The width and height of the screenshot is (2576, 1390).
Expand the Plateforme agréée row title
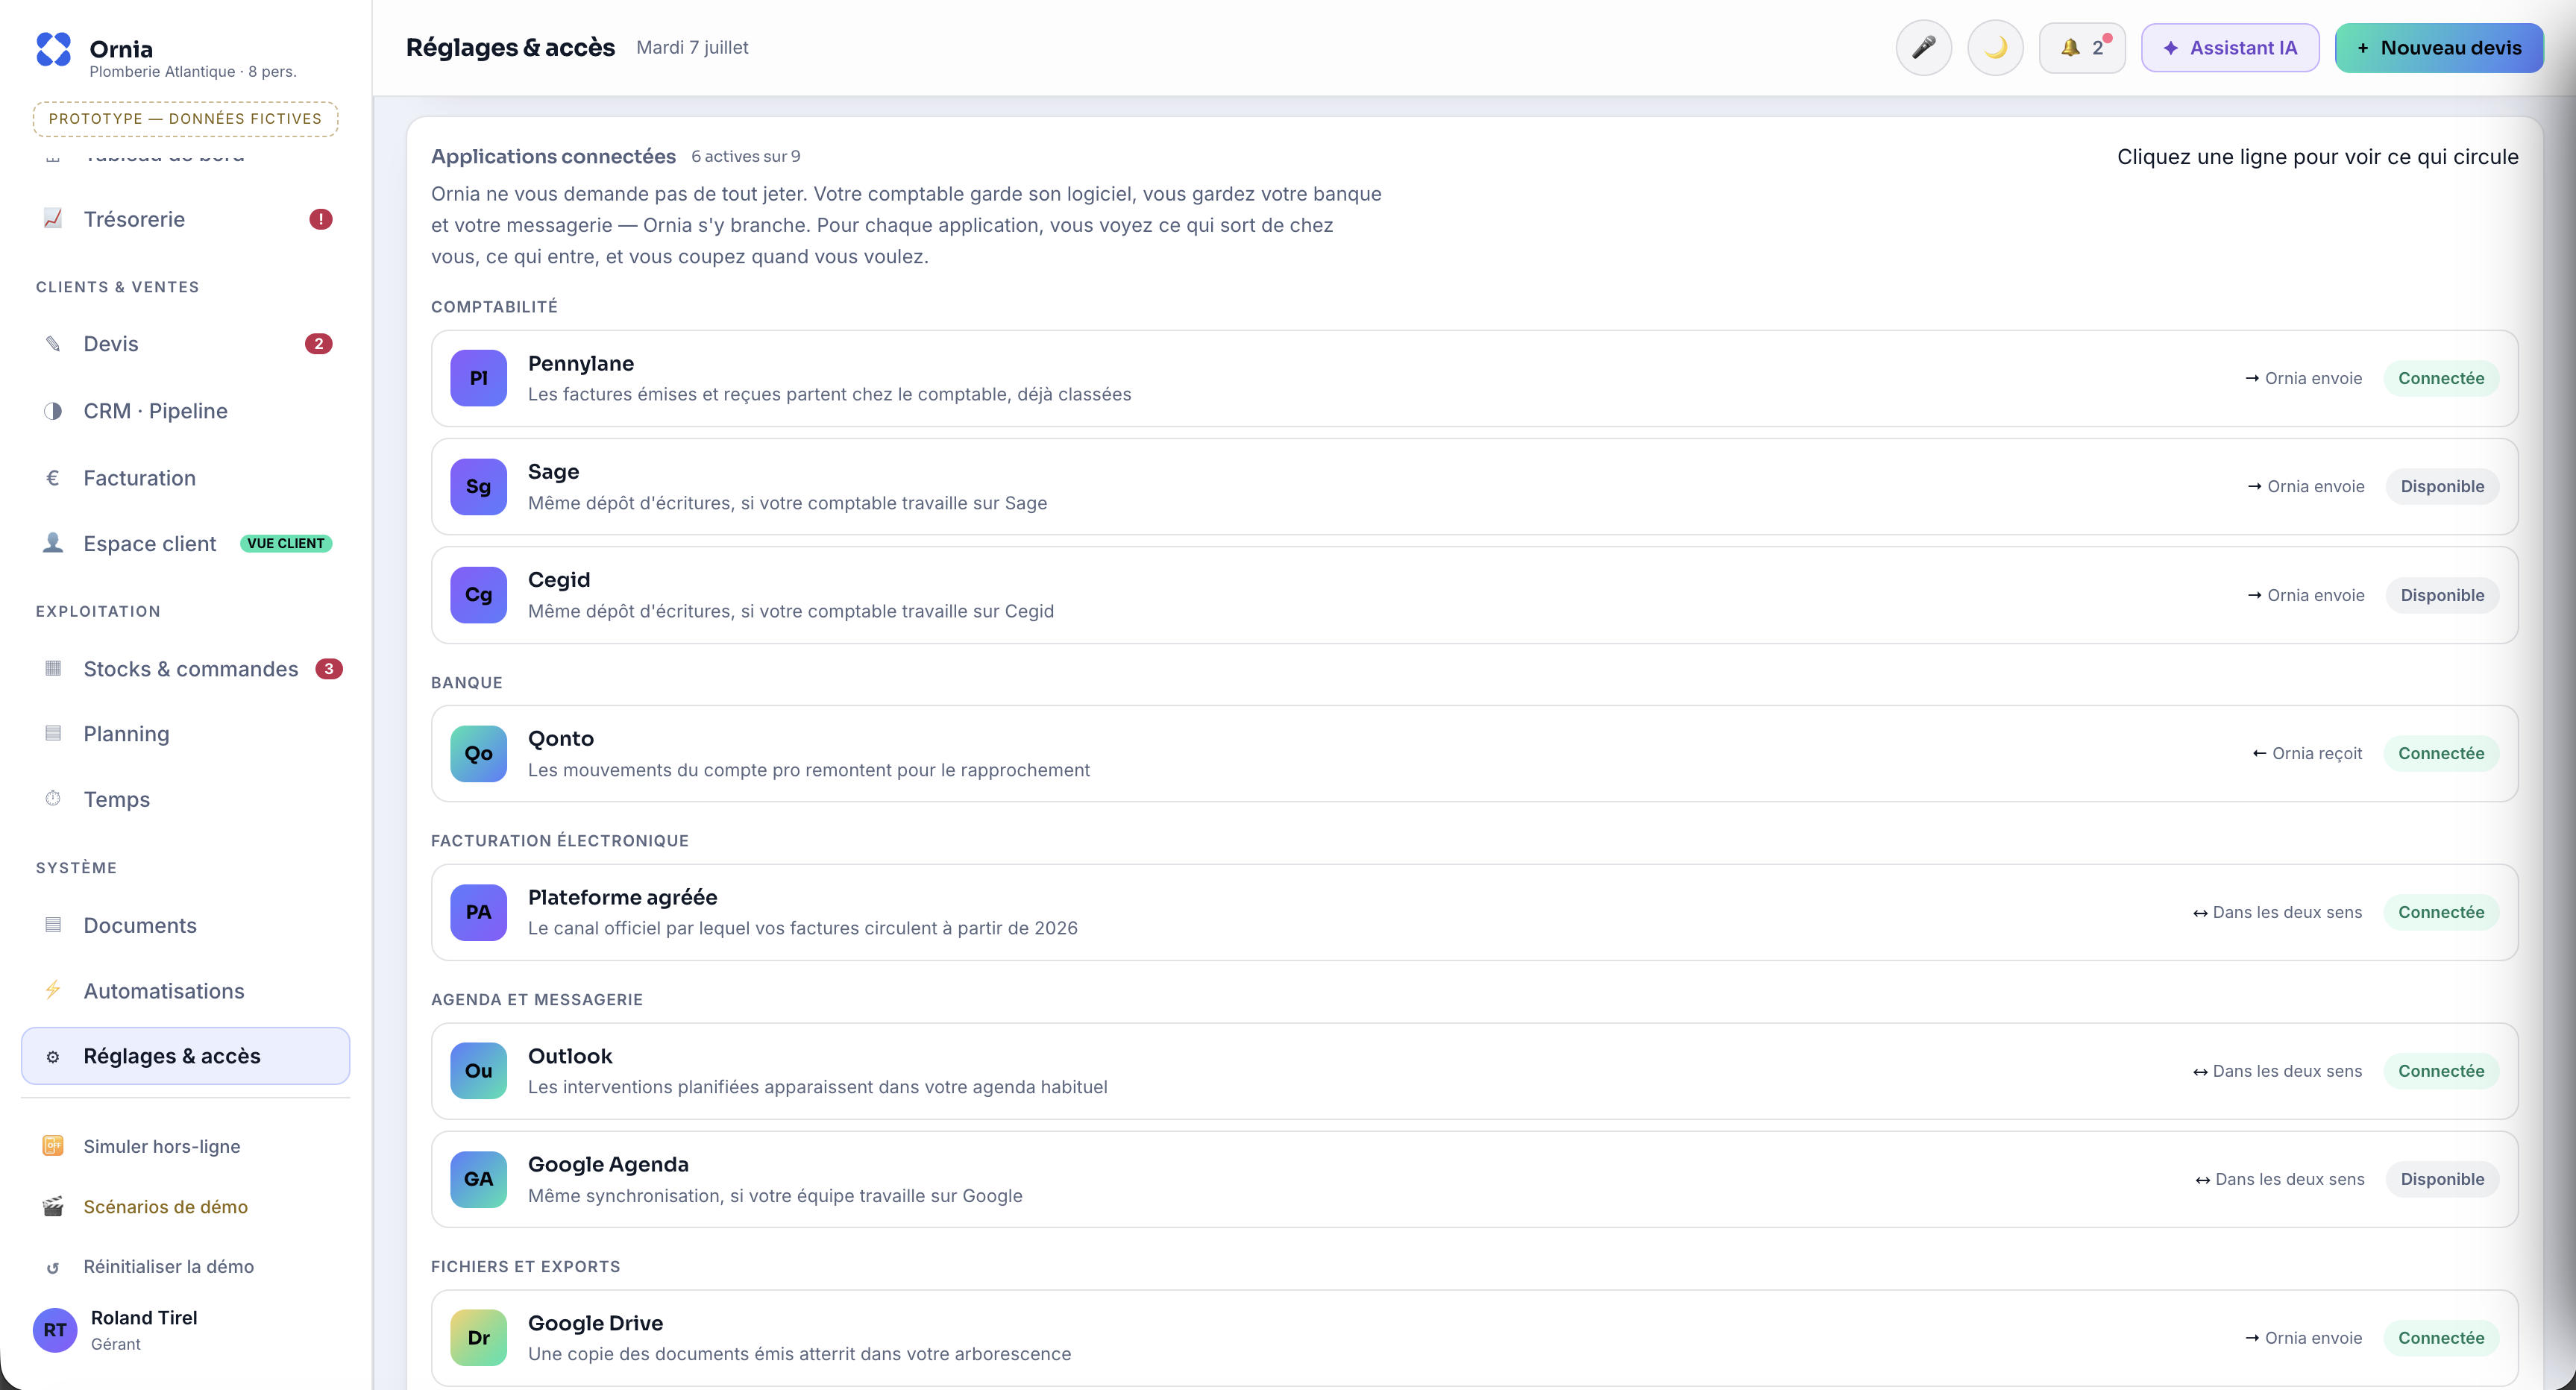click(x=622, y=897)
